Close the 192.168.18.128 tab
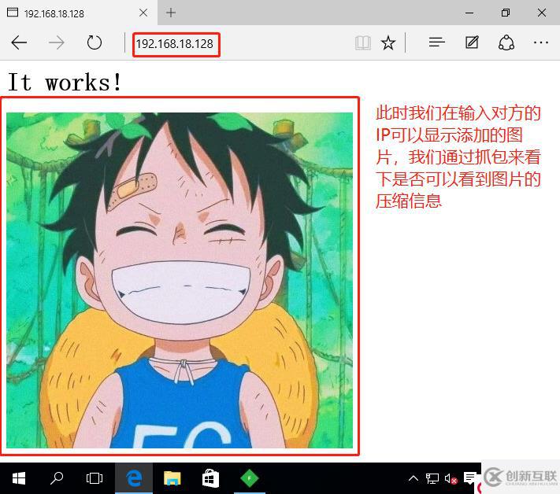Viewport: 560px width, 494px height. [143, 13]
